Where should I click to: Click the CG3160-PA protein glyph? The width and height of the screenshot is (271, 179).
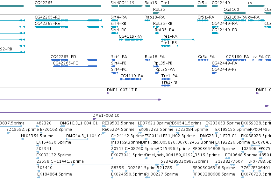pyautogui.click(x=236, y=60)
